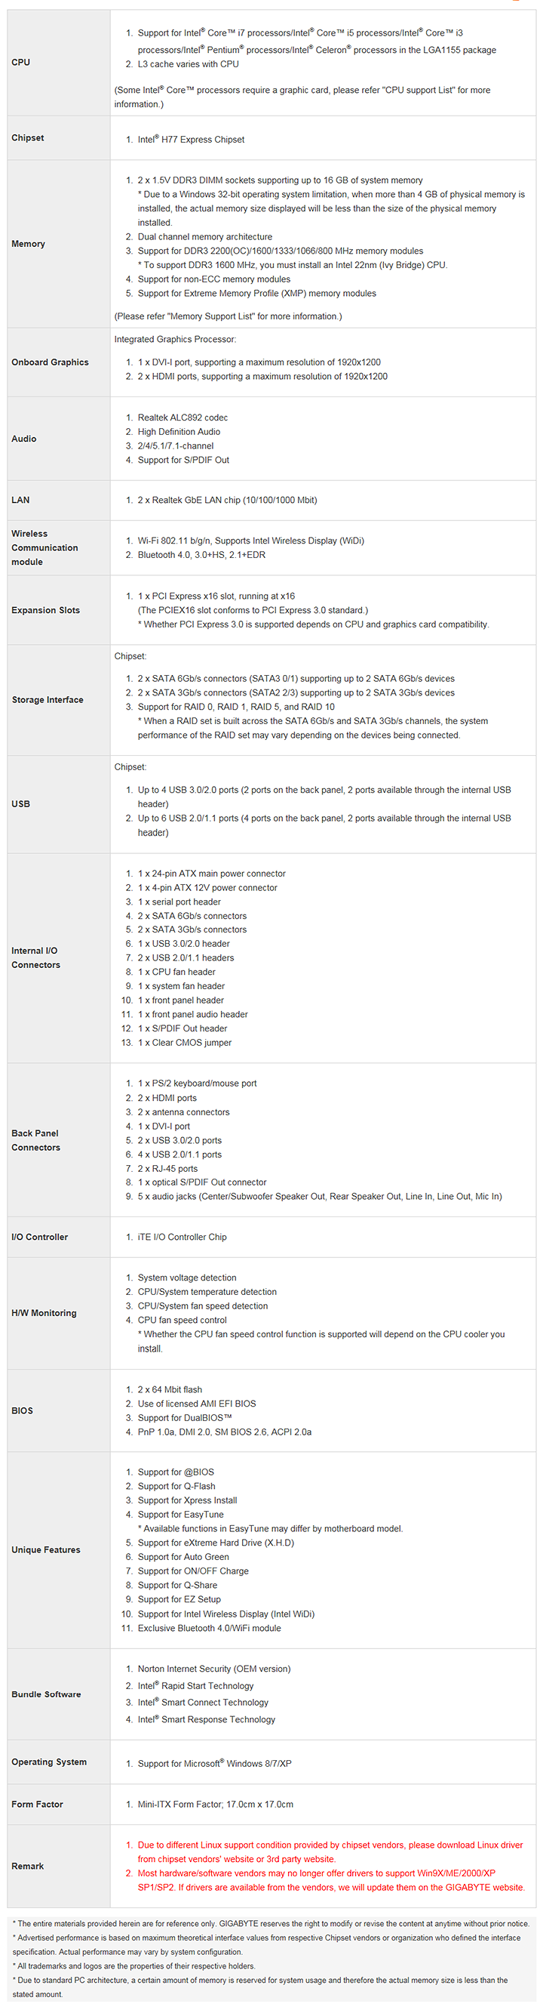This screenshot has height=2010, width=543.
Task: Click the H/W Monitoring row label
Action: click(44, 1313)
